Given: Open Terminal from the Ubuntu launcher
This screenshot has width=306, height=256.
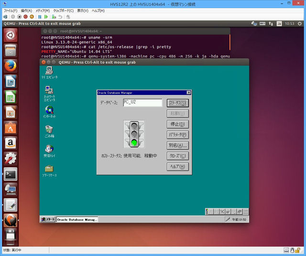Looking at the screenshot, I should tap(11, 174).
